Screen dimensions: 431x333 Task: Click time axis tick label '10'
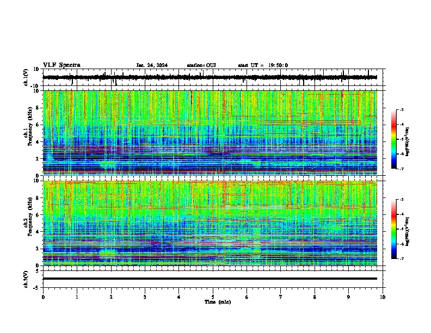383,297
